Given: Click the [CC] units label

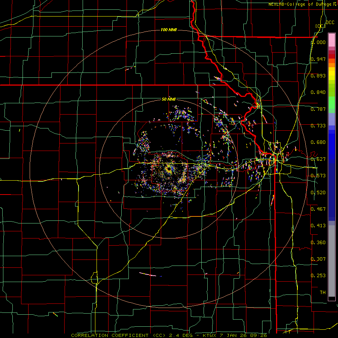Looking at the screenshot, I should [320, 26].
